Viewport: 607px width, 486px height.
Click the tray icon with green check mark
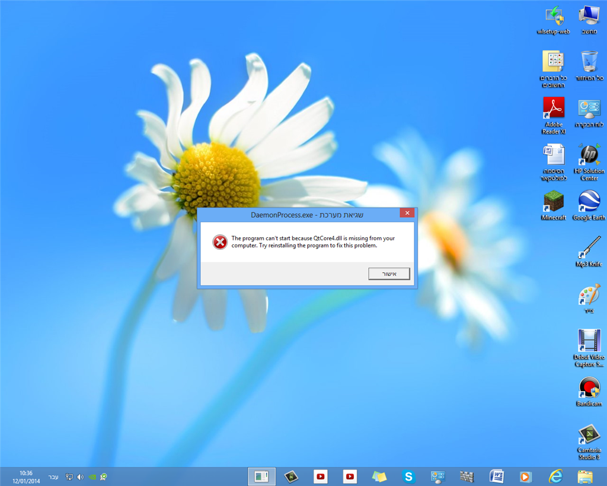point(103,477)
